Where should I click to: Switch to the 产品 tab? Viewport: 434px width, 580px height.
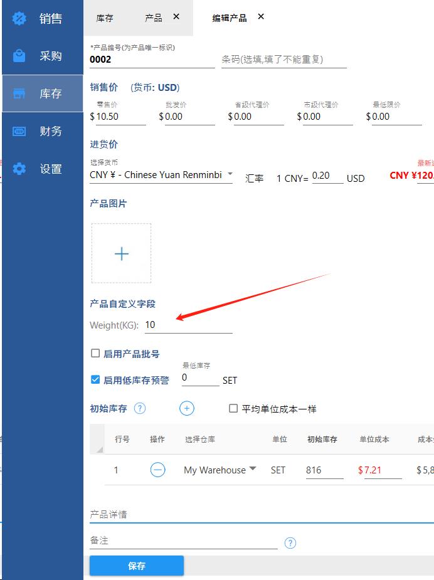pyautogui.click(x=153, y=18)
